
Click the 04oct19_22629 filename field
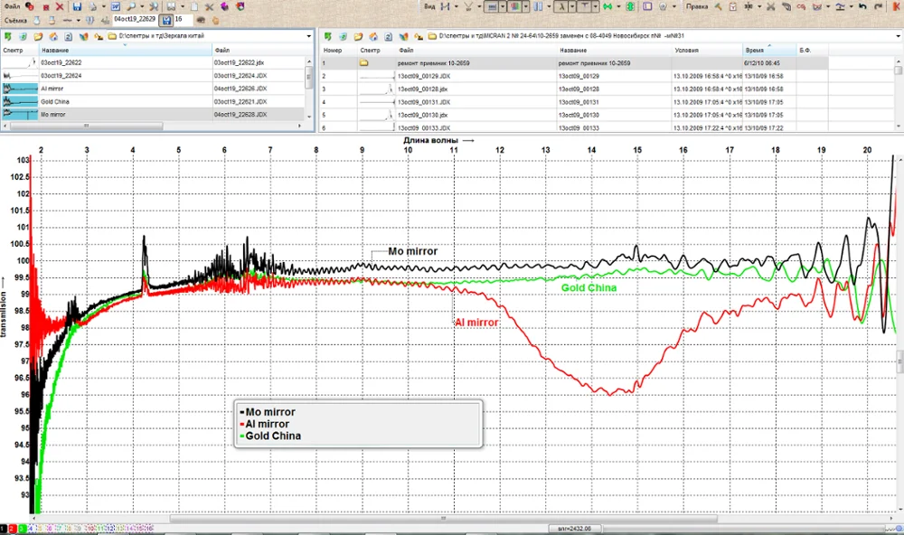135,19
